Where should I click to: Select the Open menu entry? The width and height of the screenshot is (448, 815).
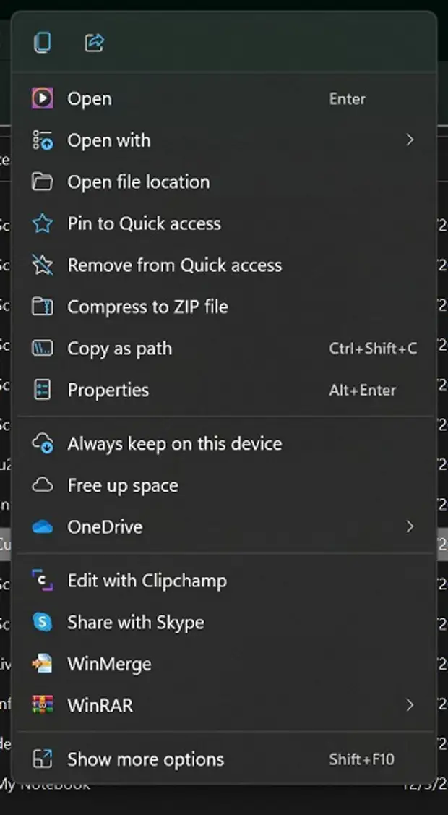point(90,99)
